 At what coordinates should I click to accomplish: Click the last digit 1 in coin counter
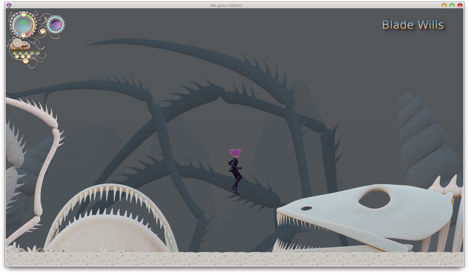pos(37,53)
